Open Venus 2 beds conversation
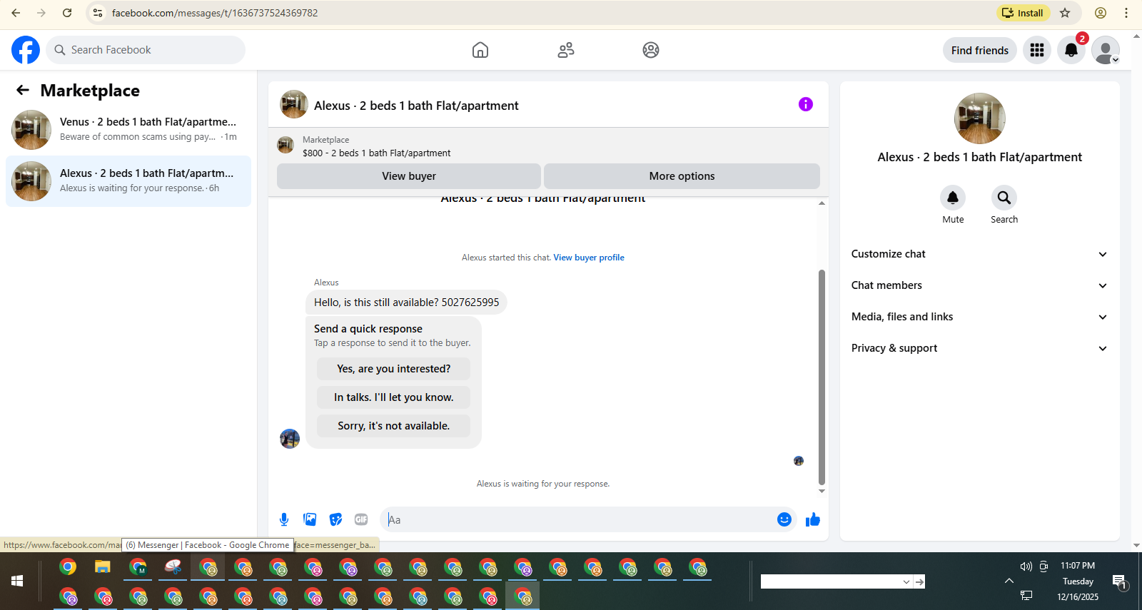Screen dimensions: 1142x610 pyautogui.click(x=128, y=130)
